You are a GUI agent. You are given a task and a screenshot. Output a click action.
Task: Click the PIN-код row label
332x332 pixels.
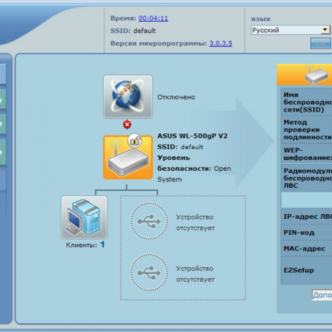click(299, 232)
